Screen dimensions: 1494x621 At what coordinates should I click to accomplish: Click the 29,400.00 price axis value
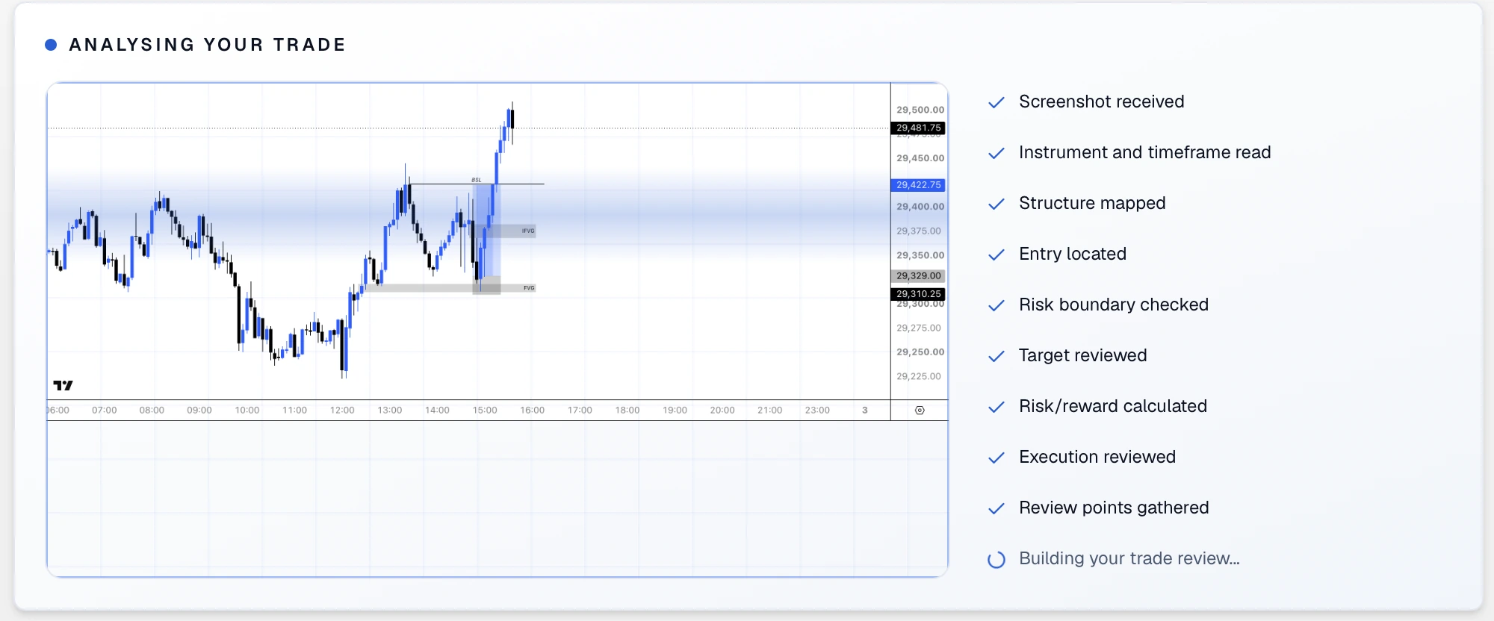coord(920,207)
